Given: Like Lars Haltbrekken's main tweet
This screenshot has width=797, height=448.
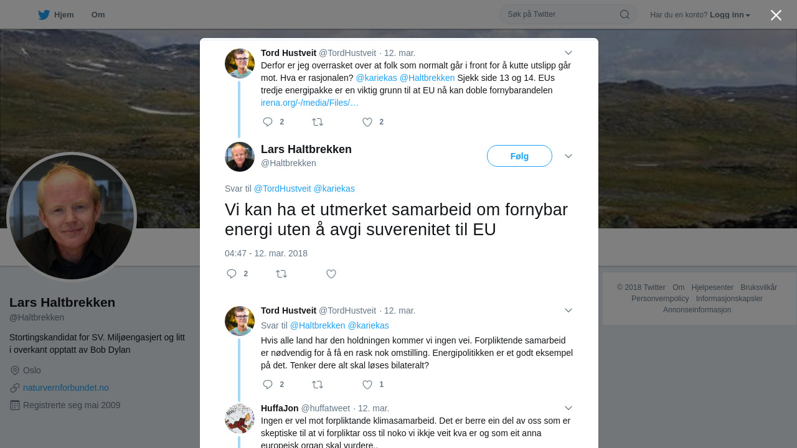Looking at the screenshot, I should coord(331,274).
